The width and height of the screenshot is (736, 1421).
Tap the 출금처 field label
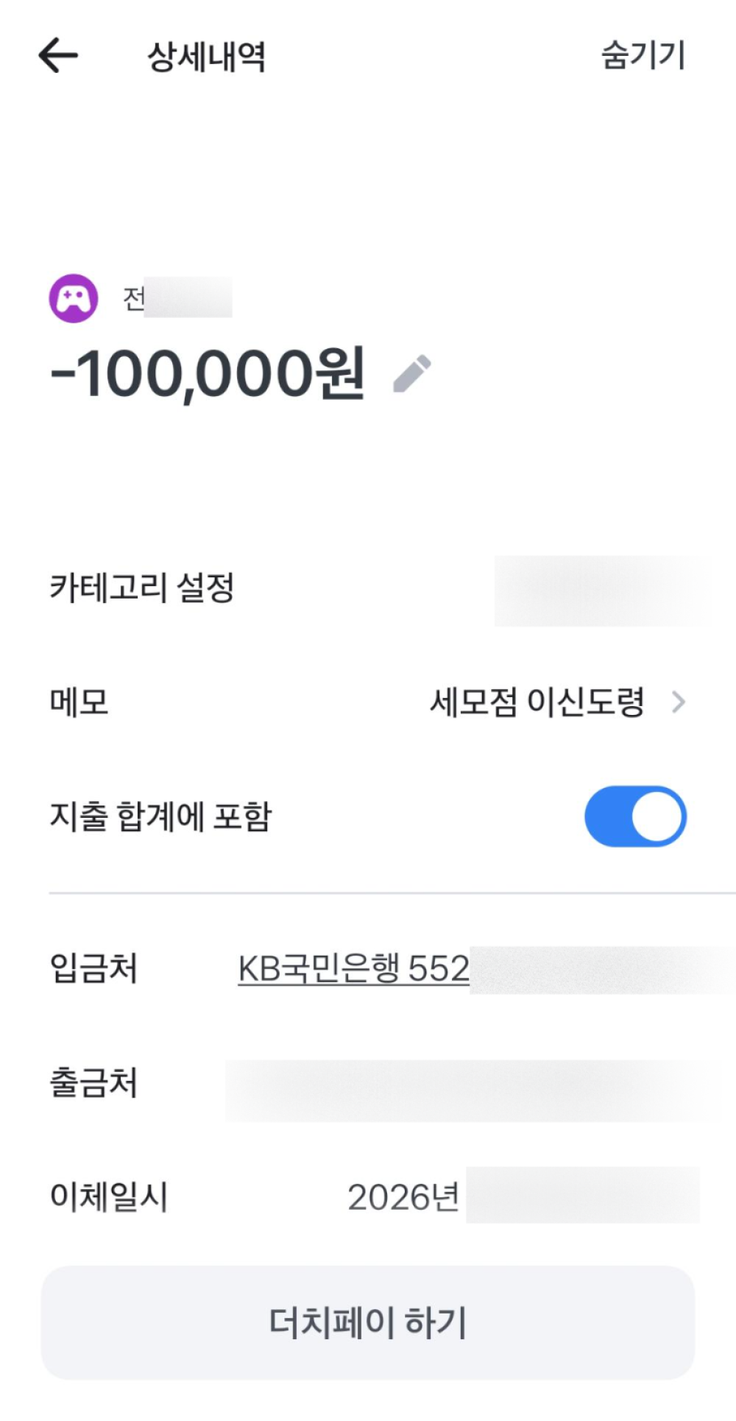93,1082
